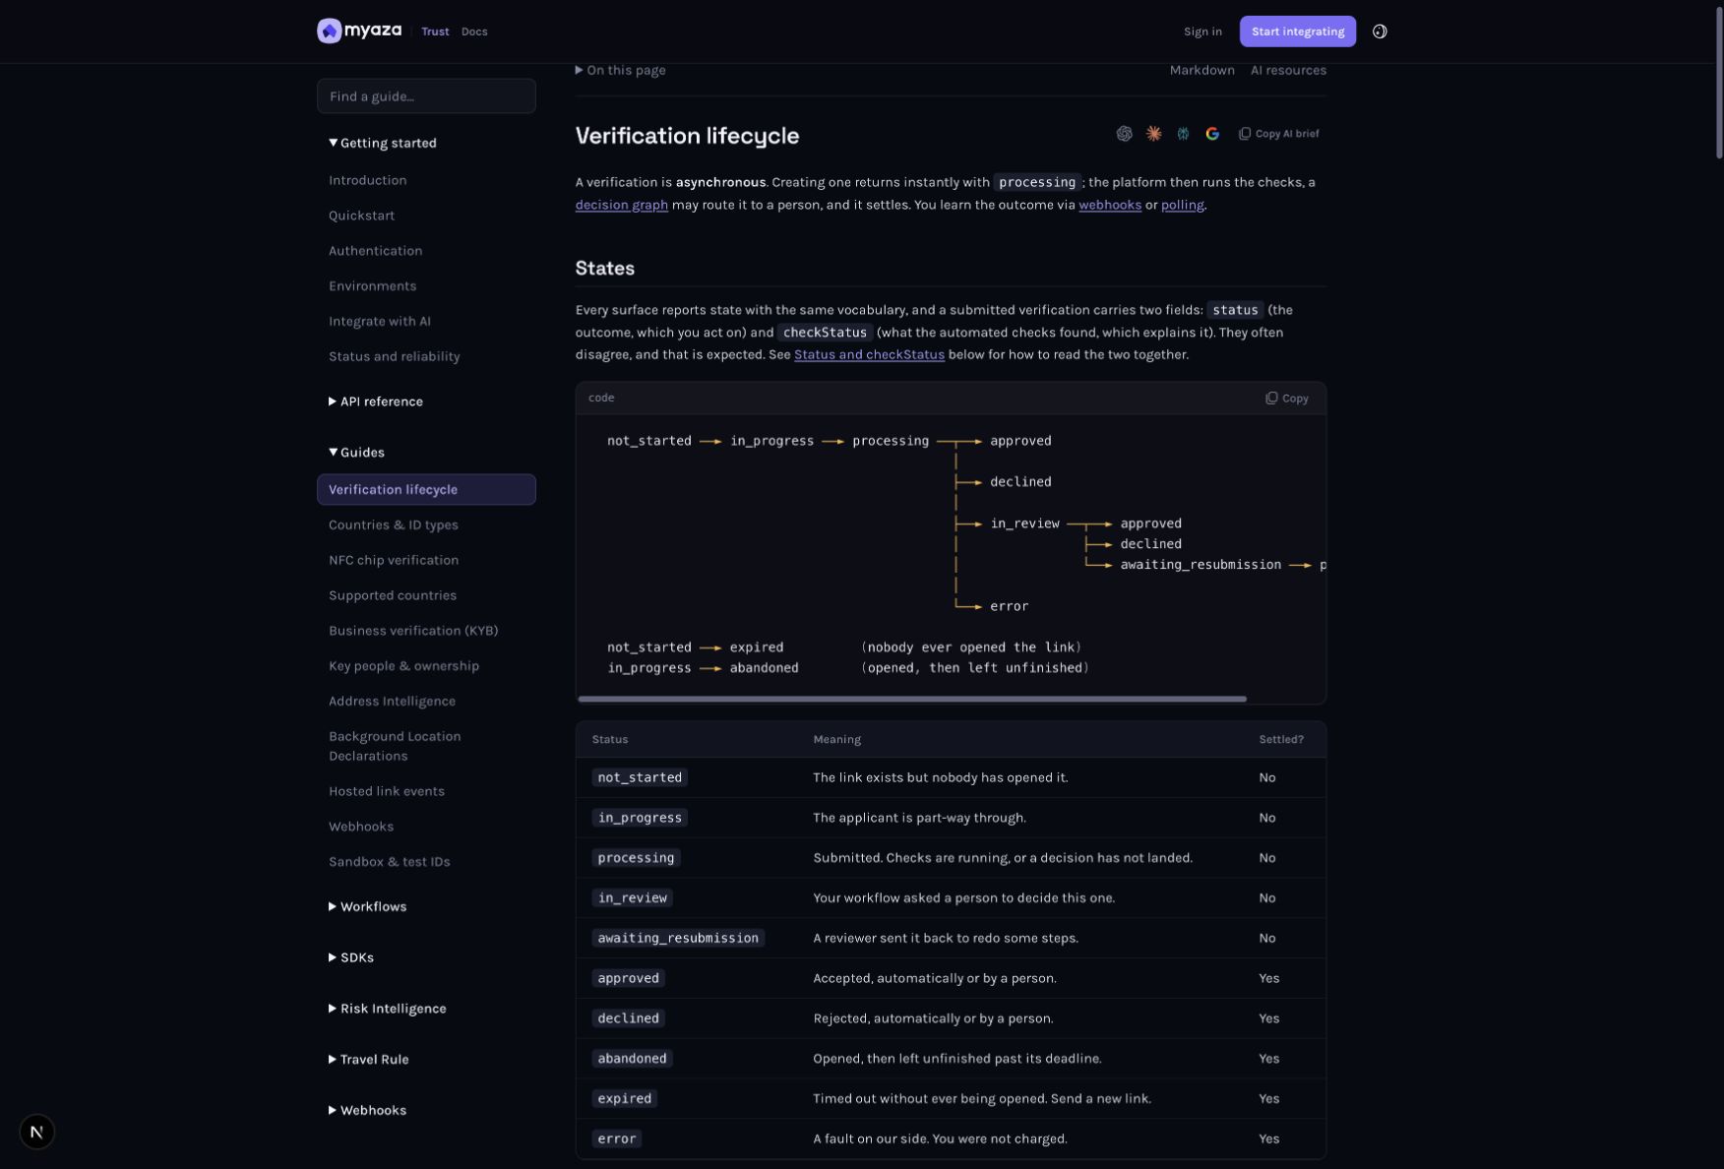Image resolution: width=1724 pixels, height=1169 pixels.
Task: Collapse the Guides section
Action: tap(356, 453)
